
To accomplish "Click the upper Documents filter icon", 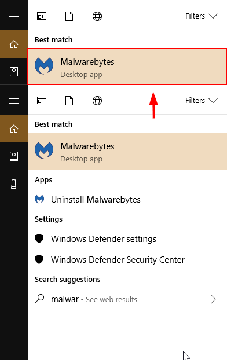I will [69, 16].
